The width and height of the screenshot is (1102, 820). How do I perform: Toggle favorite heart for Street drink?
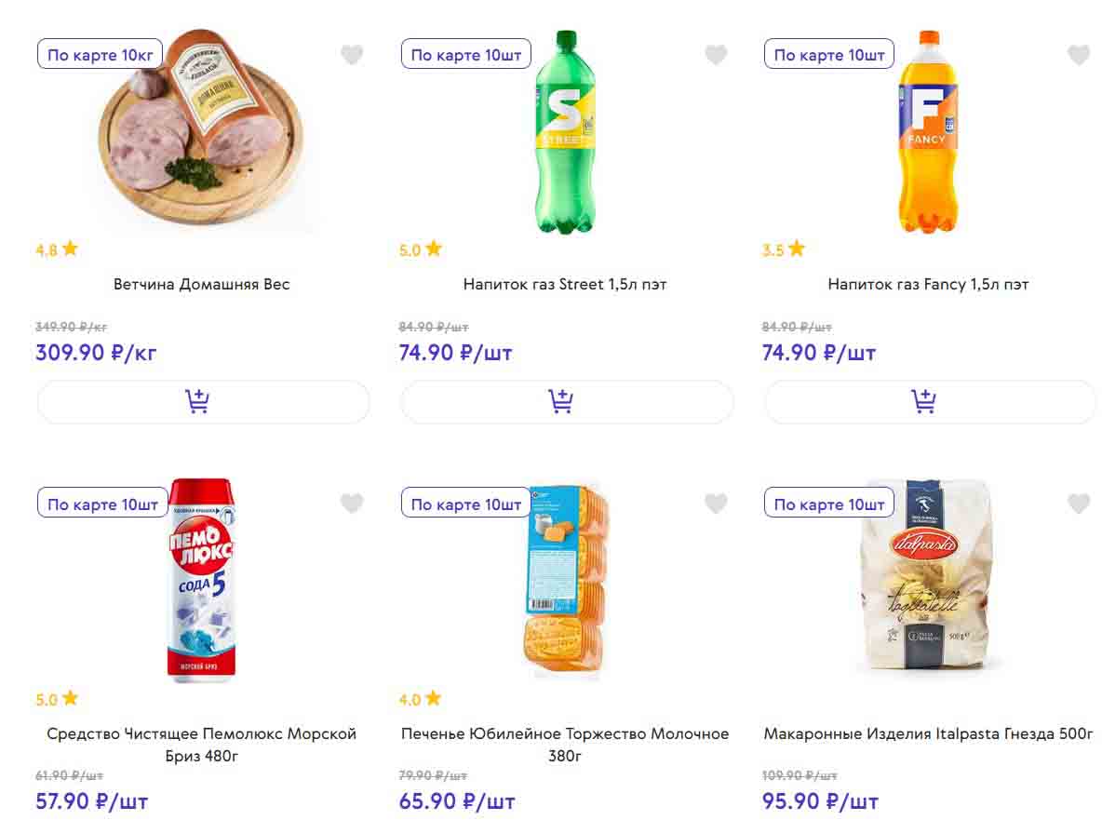tap(716, 55)
